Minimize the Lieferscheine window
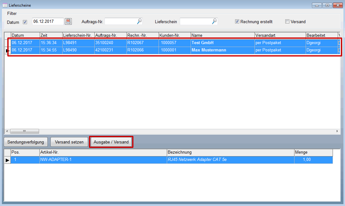Image resolution: width=345 pixels, height=206 pixels. click(317, 5)
